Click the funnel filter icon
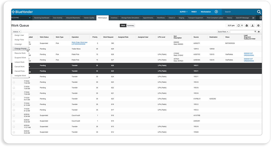The image size is (271, 152). tap(255, 32)
